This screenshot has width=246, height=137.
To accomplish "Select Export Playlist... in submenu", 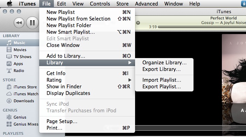I will pos(164,87).
